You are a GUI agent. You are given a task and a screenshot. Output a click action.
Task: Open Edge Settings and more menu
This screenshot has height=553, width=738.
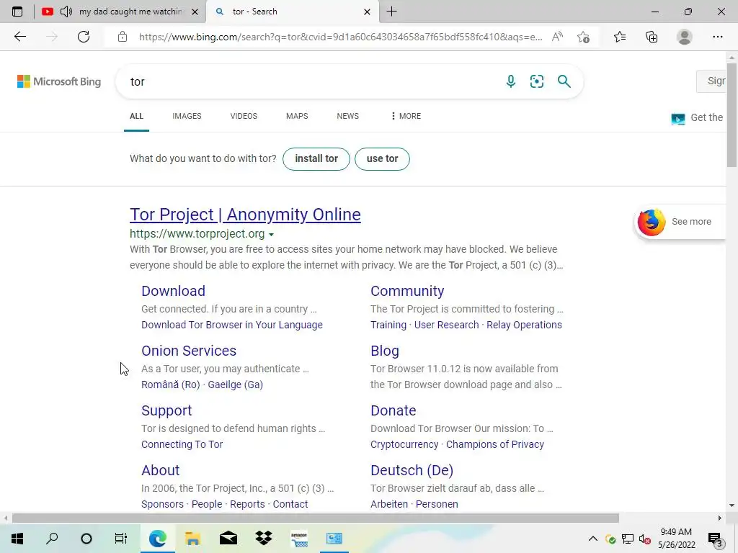tap(717, 37)
